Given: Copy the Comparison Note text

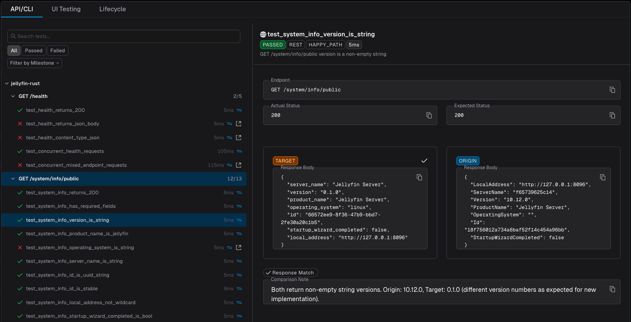Looking at the screenshot, I should point(612,289).
